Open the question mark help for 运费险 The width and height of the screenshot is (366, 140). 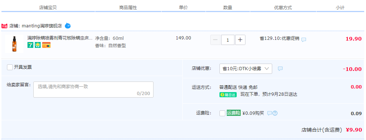coord(275,113)
